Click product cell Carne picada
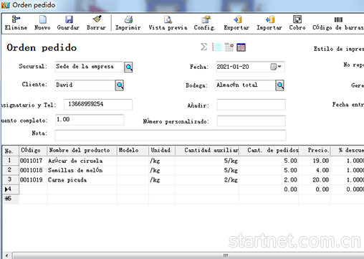This screenshot has height=259, width=364. [x=82, y=179]
